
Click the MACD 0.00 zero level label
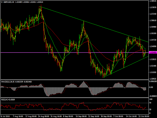click(151, 87)
